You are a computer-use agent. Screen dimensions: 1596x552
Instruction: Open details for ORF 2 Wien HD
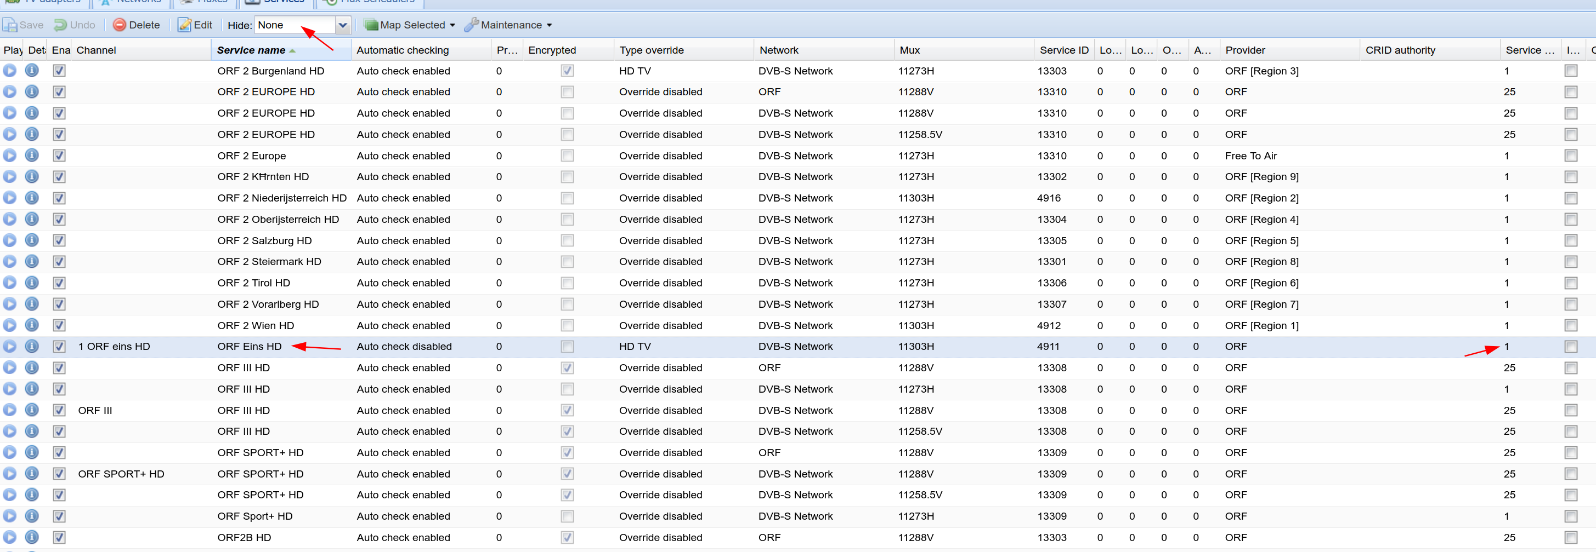tap(32, 325)
